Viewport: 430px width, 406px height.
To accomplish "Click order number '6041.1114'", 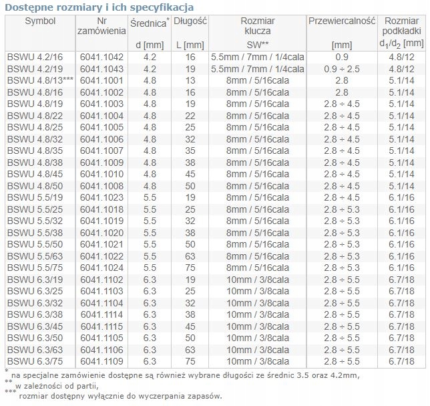I will tap(101, 314).
